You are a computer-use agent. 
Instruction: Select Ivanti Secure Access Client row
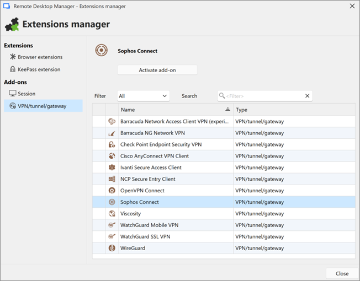tap(224, 167)
